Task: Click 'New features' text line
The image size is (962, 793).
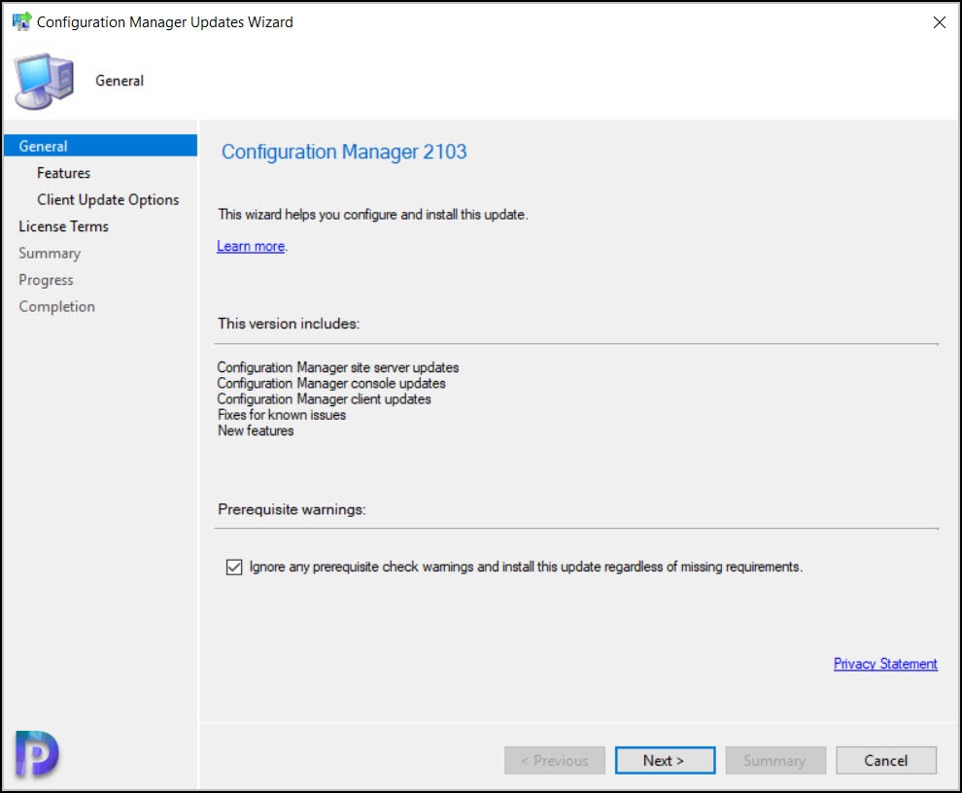Action: click(x=256, y=431)
